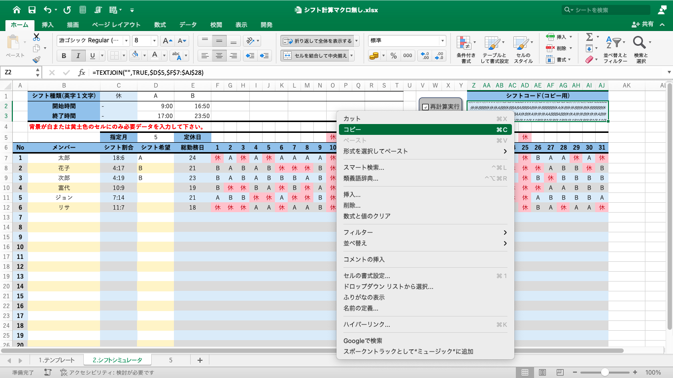Switch to the 1.テンプレート sheet tab
Screen dimensions: 673x378
[x=57, y=360]
